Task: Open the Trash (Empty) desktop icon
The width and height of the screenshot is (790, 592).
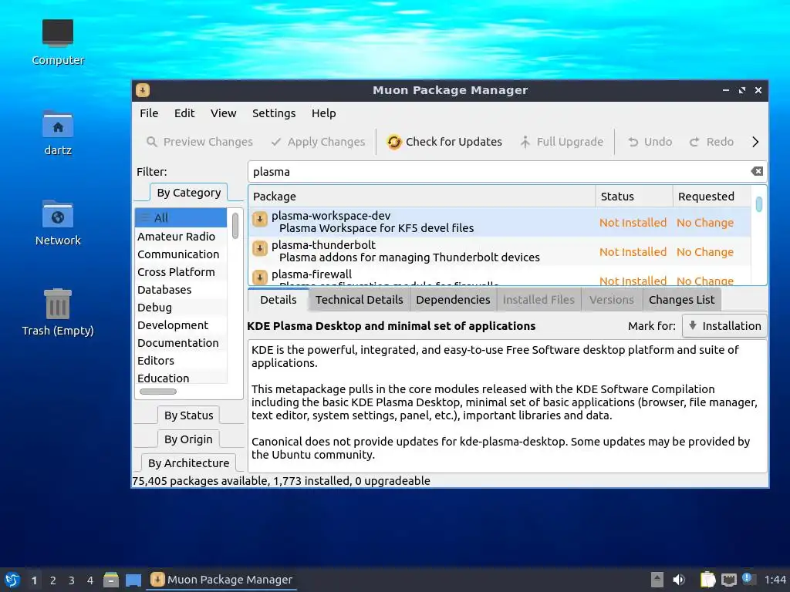Action: click(x=58, y=312)
